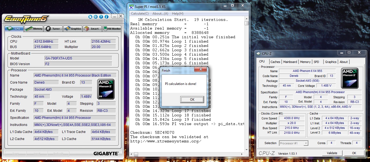Select the CPU tab in CPU-Z
The width and height of the screenshot is (370, 162).
click(262, 62)
